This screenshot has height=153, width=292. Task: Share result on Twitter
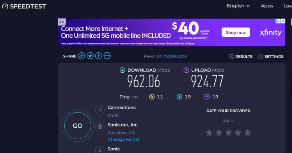click(x=90, y=56)
